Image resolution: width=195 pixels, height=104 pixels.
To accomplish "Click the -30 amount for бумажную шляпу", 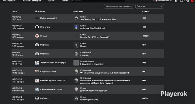I will coord(145,98).
